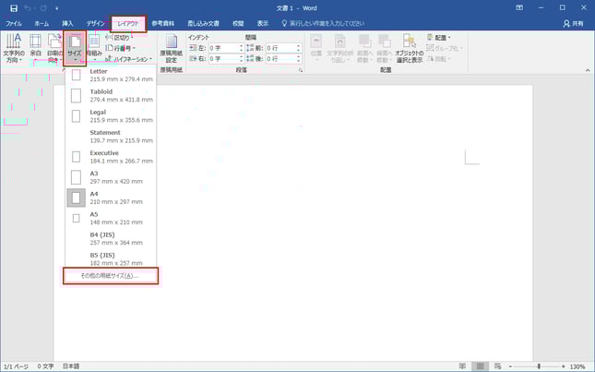
Task: Choose the Letter paper size
Action: [x=111, y=75]
